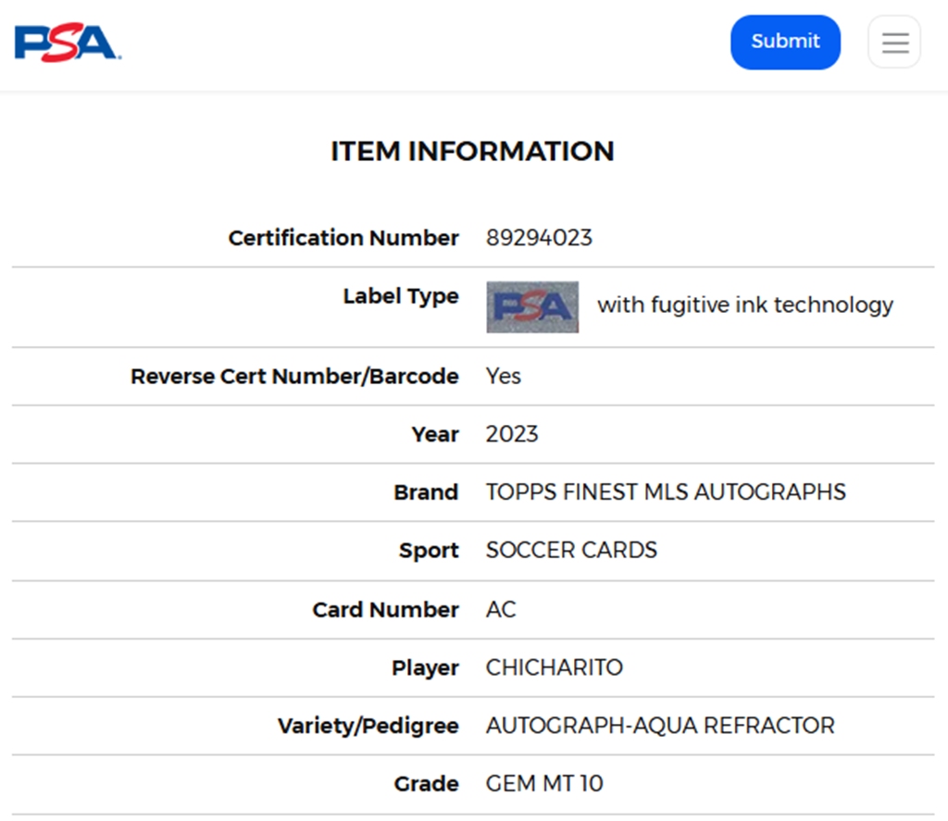The image size is (948, 821).
Task: Click the 'Label Type' field label
Action: (x=400, y=296)
